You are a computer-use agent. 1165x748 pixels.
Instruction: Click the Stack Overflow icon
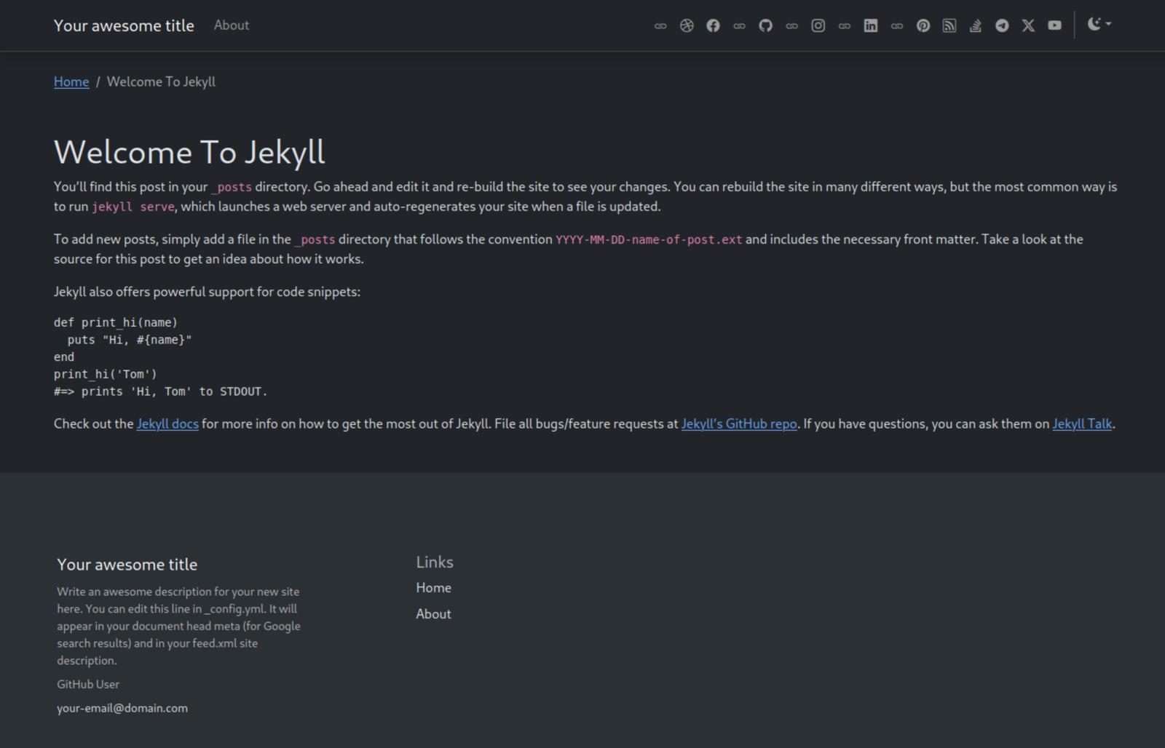[x=976, y=25]
